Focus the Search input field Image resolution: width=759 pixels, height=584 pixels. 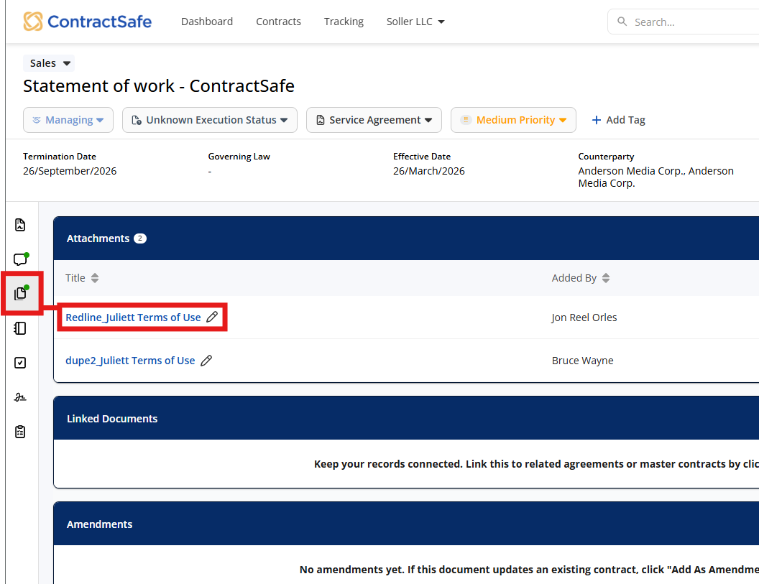[690, 22]
